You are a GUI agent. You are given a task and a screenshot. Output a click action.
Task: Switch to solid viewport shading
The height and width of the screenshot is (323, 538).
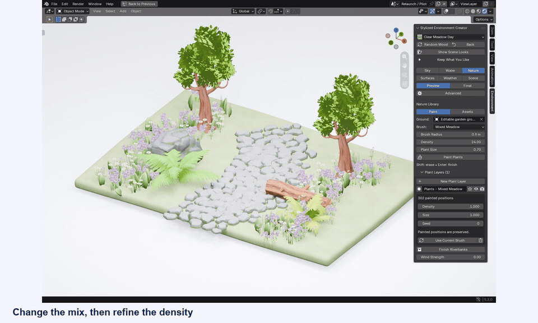[473, 11]
